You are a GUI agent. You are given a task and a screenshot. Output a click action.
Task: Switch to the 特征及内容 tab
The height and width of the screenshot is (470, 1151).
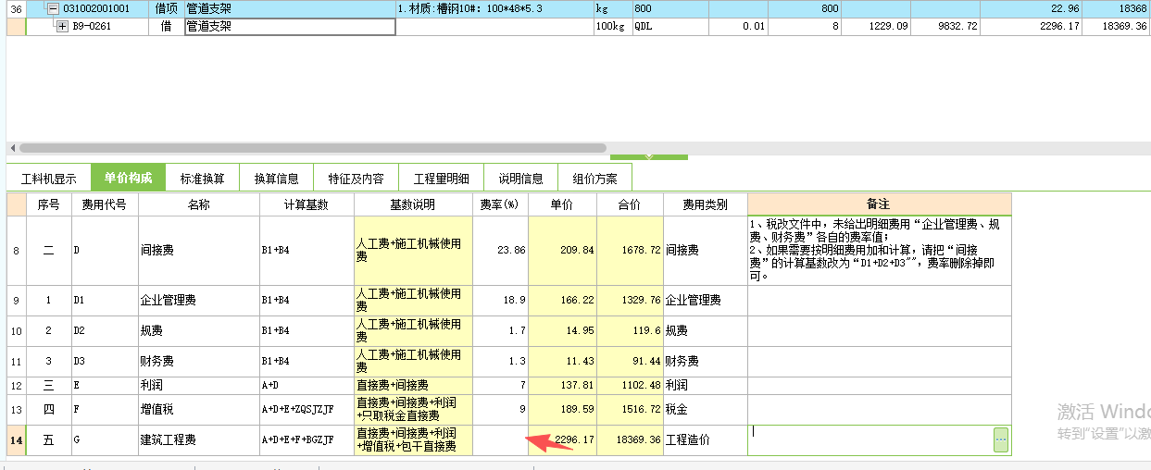[356, 178]
